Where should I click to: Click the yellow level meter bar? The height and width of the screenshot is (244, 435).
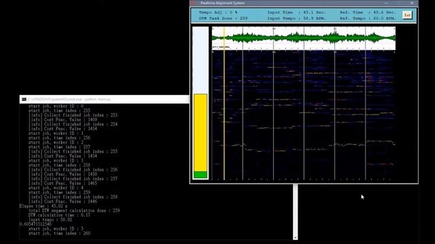(201, 133)
